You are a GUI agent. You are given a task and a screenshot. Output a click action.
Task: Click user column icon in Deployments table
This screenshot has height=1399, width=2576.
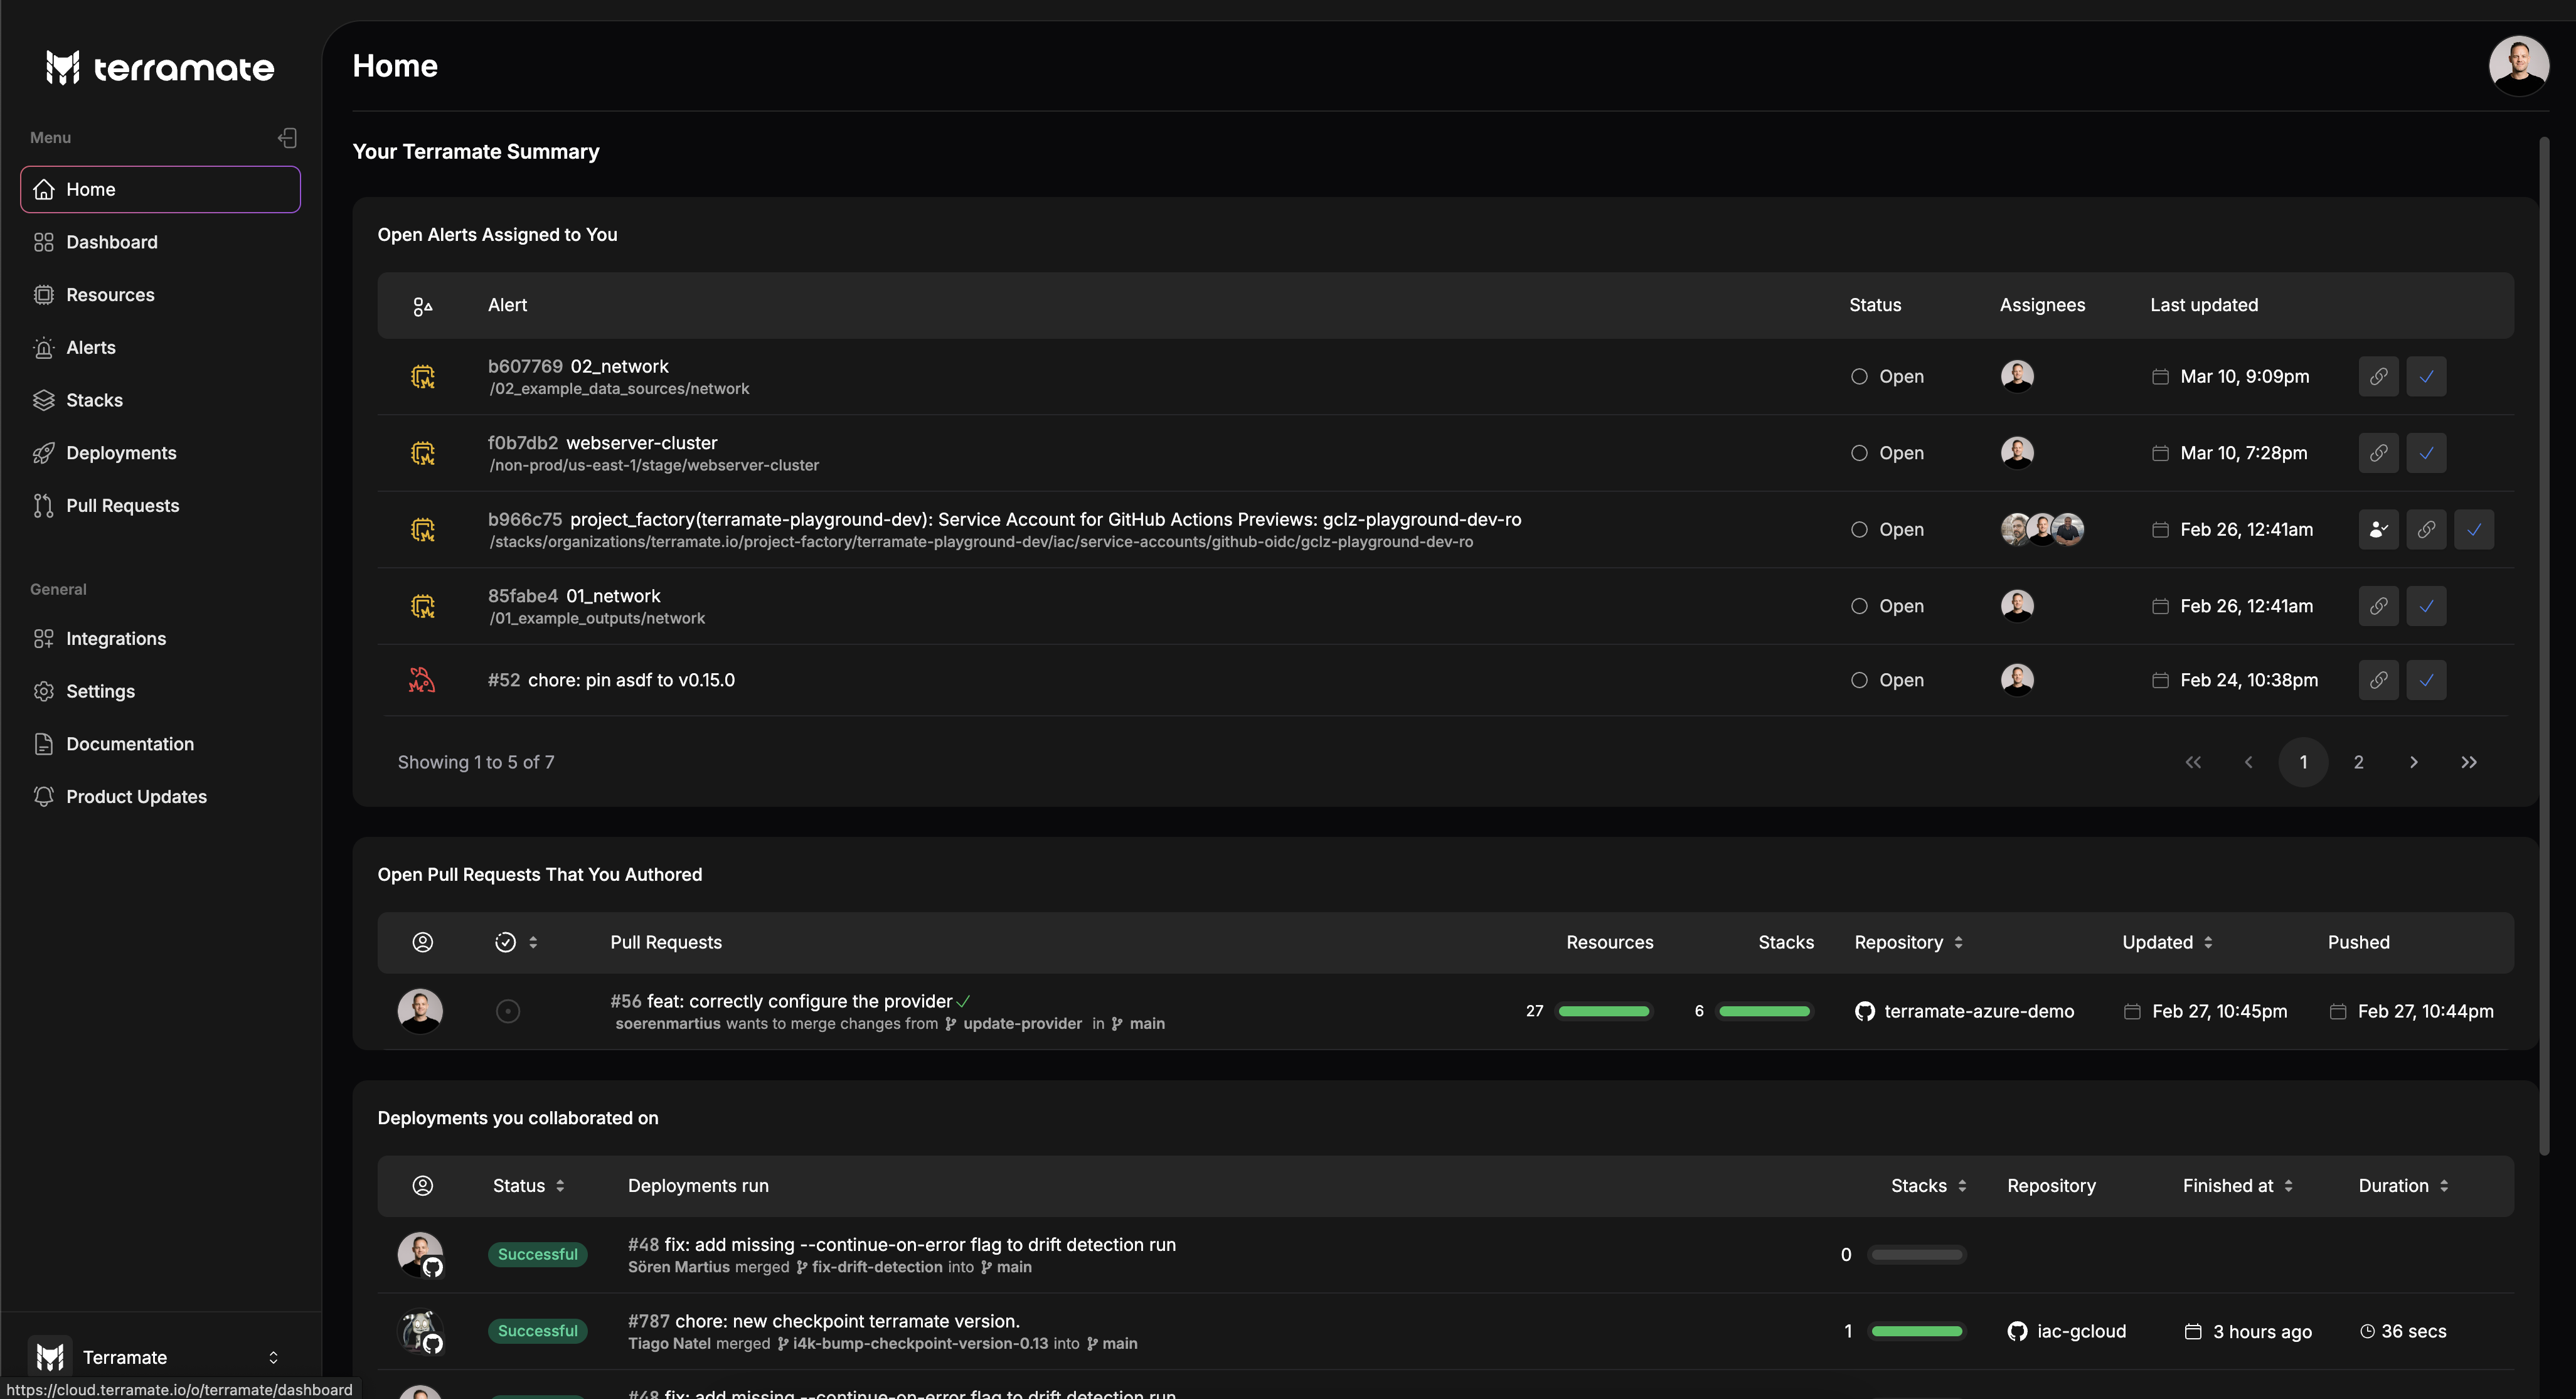pyautogui.click(x=423, y=1186)
